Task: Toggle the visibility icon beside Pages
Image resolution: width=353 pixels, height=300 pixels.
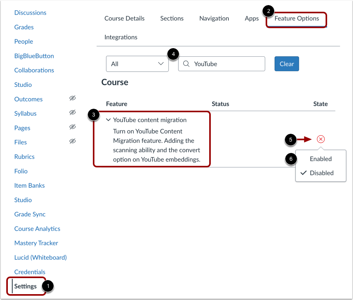Action: tap(72, 127)
